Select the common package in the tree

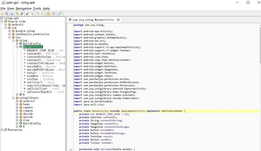28,110
